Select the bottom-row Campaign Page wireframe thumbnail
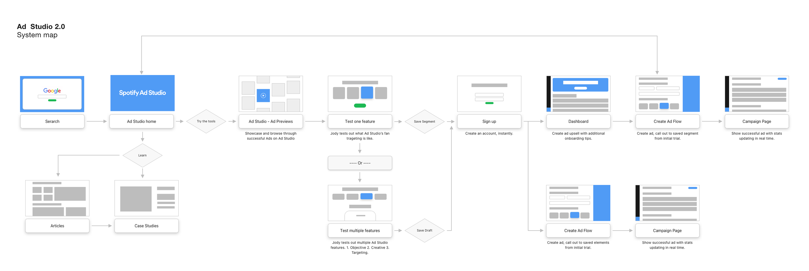The height and width of the screenshot is (271, 809). (667, 203)
